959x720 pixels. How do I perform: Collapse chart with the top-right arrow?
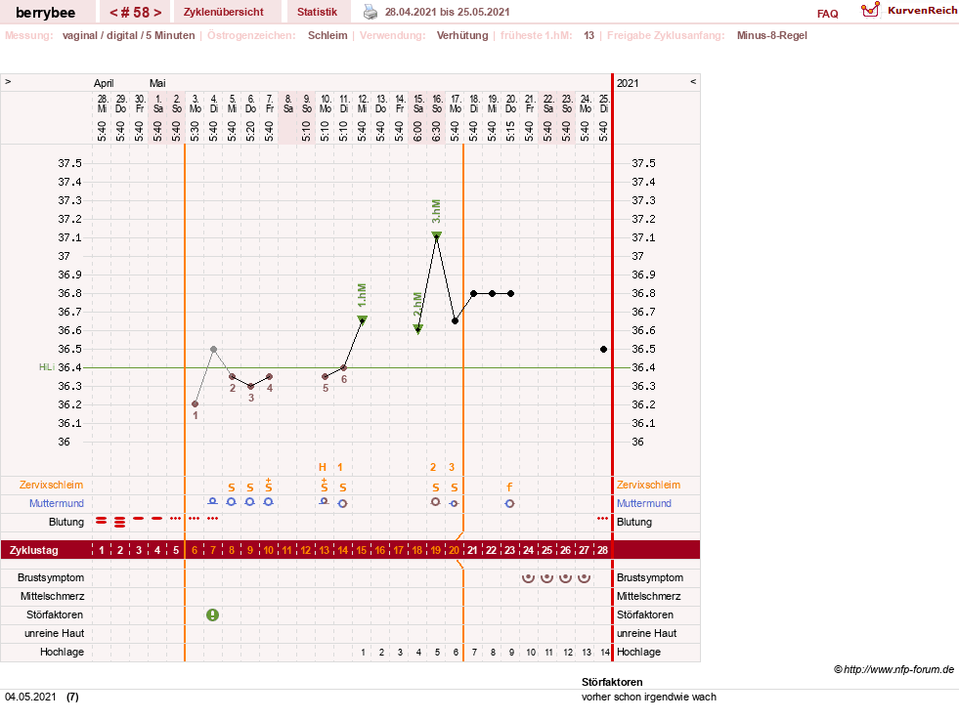(693, 81)
